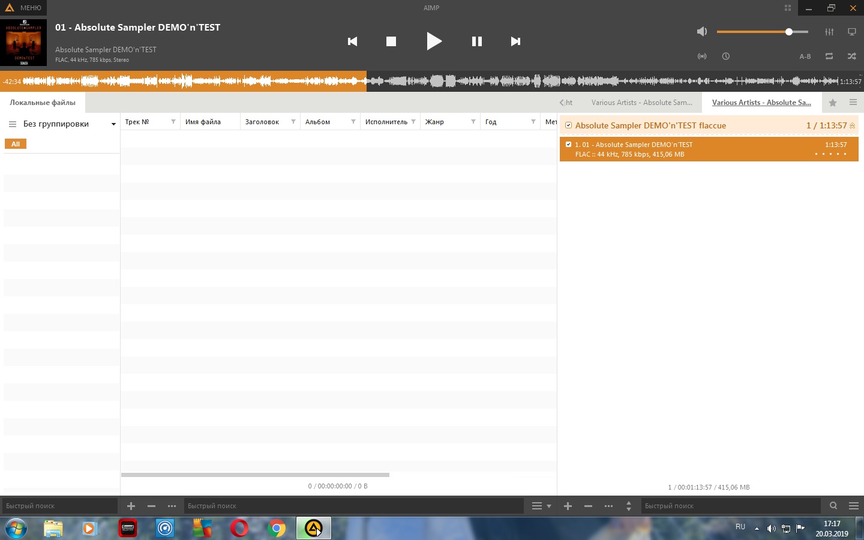Set rating dots on the playlist track
This screenshot has height=540, width=864.
click(x=830, y=154)
